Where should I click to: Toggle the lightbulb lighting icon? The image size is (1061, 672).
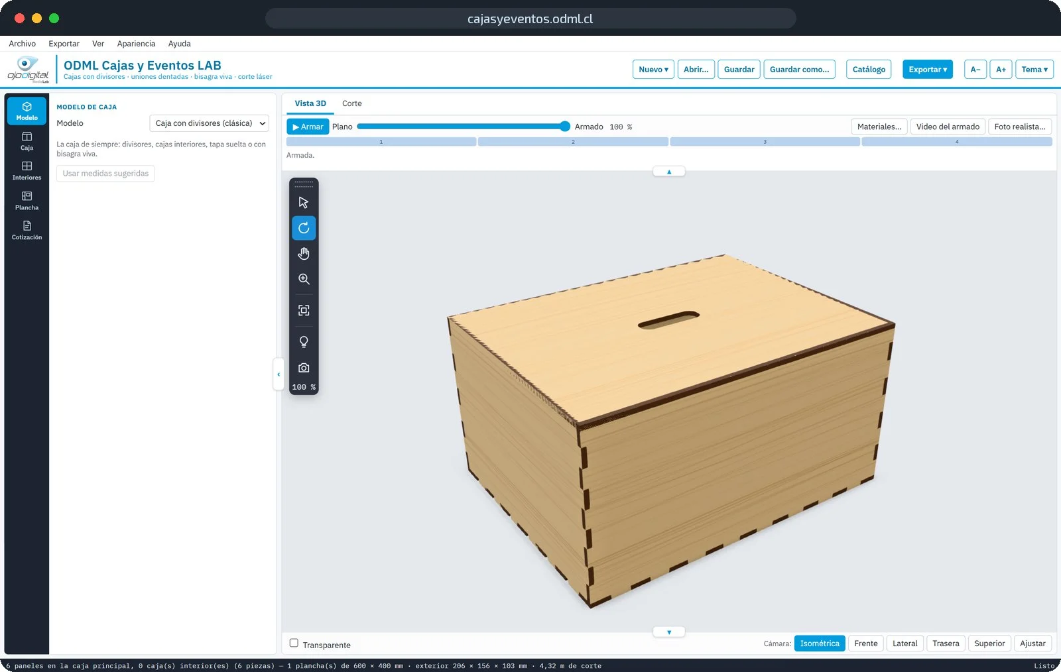304,342
